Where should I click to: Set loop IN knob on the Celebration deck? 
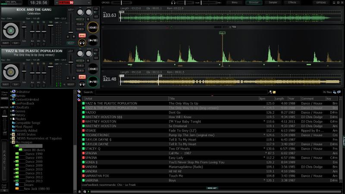coord(80,13)
